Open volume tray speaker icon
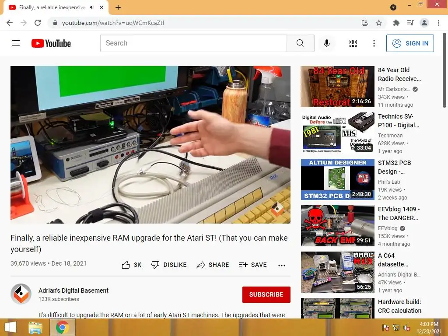The image size is (448, 336). 406,327
